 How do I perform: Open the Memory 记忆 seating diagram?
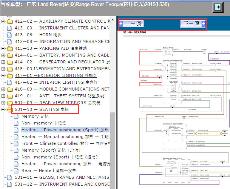(x=35, y=116)
